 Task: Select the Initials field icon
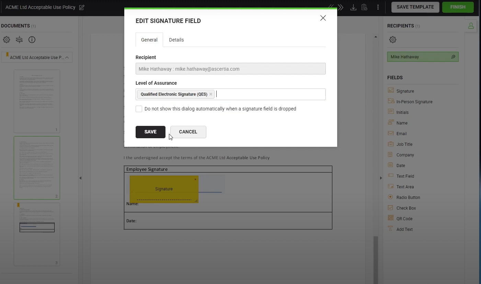391,112
